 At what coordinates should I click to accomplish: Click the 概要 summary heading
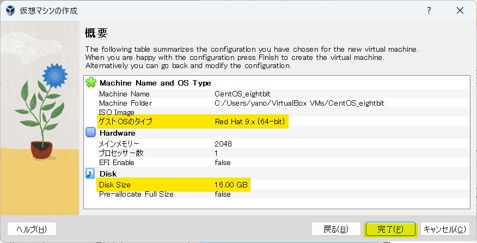click(96, 33)
